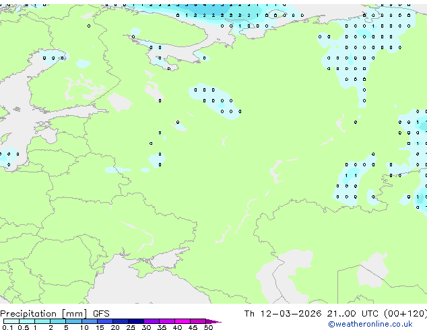Select the 5–10 mm legend swatch
This screenshot has width=427, height=330.
point(73,321)
